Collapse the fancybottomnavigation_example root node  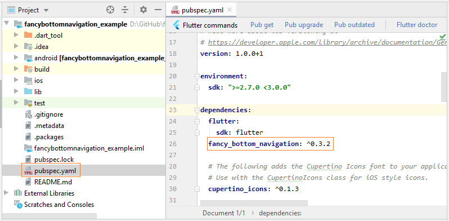coord(6,24)
